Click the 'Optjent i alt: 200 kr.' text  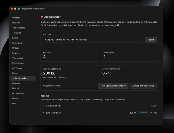52,86
